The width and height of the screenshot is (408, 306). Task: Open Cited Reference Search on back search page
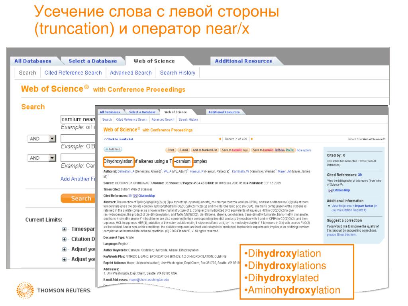pos(73,73)
